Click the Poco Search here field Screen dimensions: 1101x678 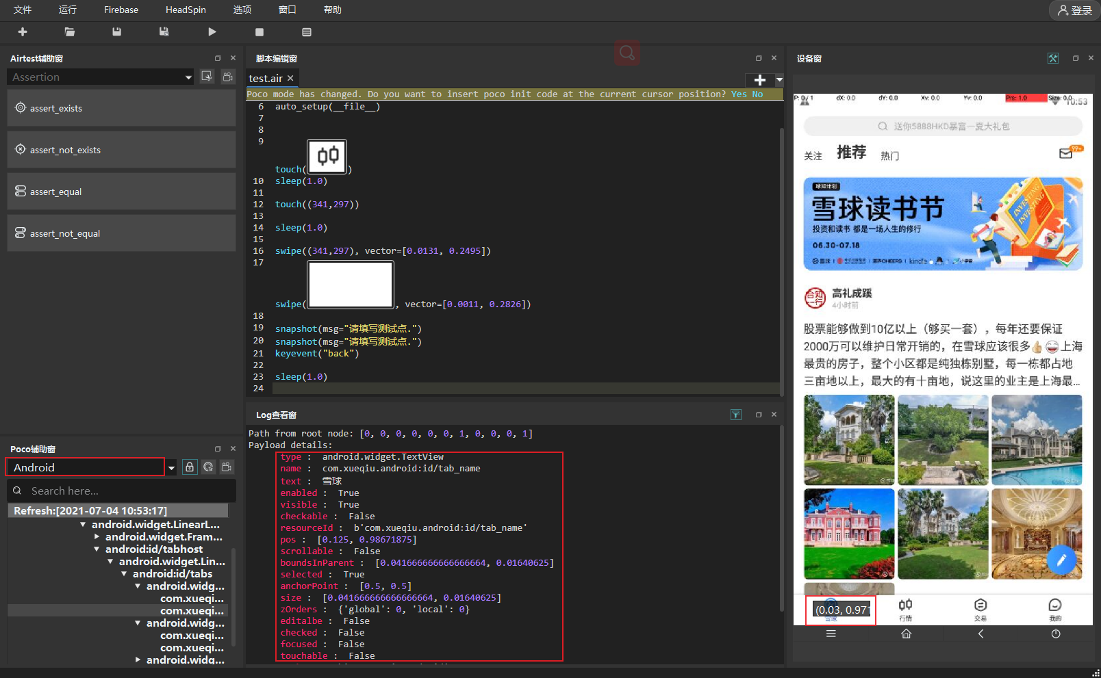coord(121,491)
